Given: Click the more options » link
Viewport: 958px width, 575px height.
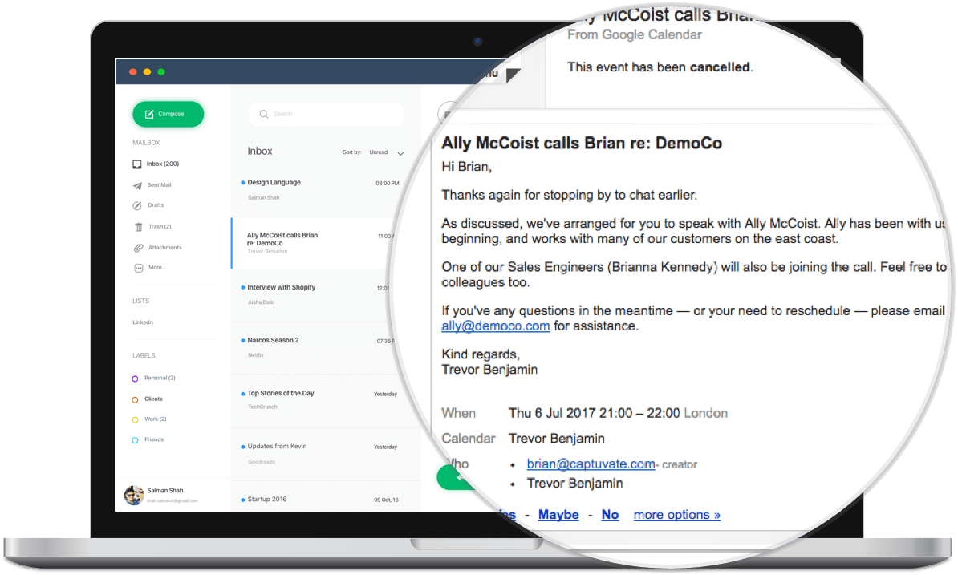Looking at the screenshot, I should click(x=677, y=515).
